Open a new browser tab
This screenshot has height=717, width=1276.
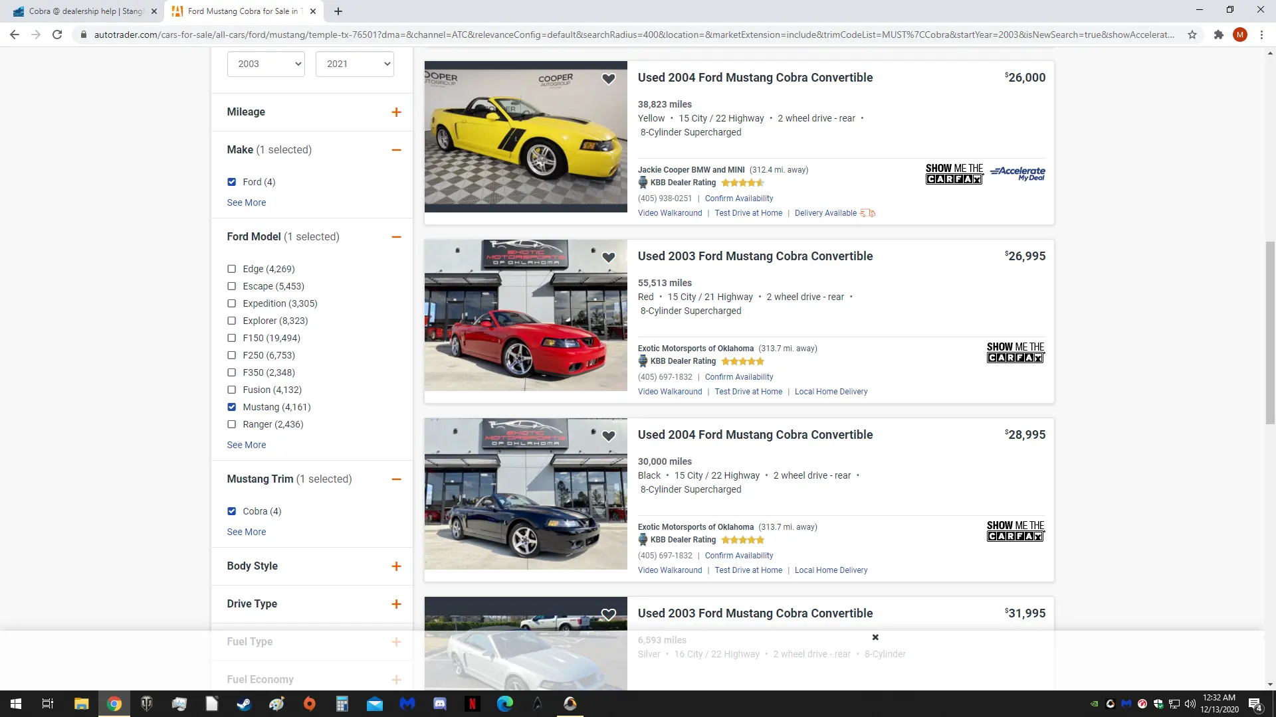[338, 11]
